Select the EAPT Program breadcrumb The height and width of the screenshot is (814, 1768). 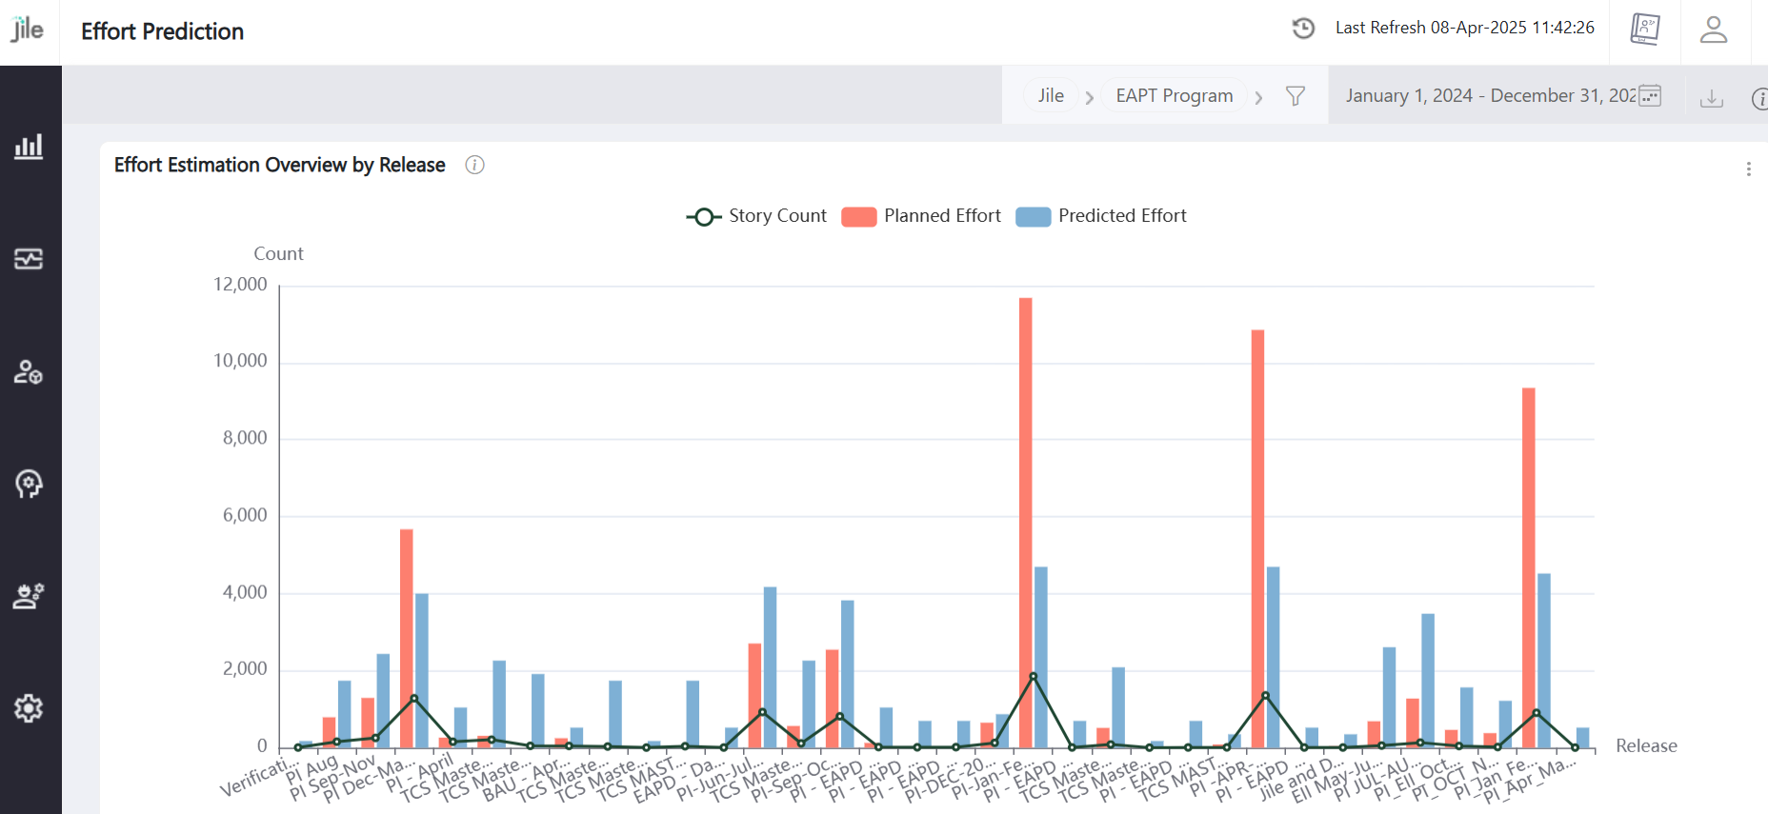pyautogui.click(x=1174, y=96)
